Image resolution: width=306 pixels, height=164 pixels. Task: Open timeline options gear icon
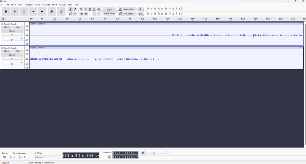(3, 19)
